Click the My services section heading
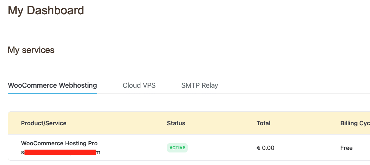 coord(31,50)
